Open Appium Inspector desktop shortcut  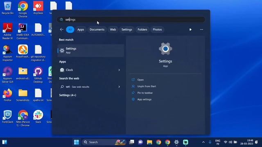click(7, 53)
